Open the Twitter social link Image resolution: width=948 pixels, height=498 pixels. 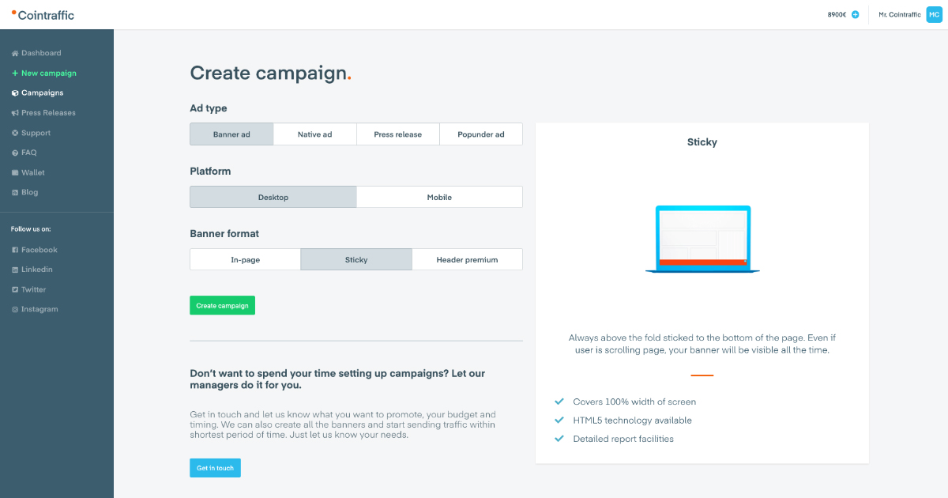click(x=32, y=289)
